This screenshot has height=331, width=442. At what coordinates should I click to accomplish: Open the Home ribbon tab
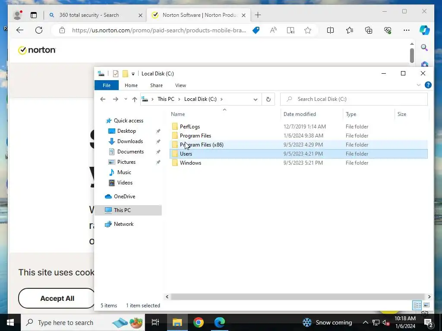131,85
